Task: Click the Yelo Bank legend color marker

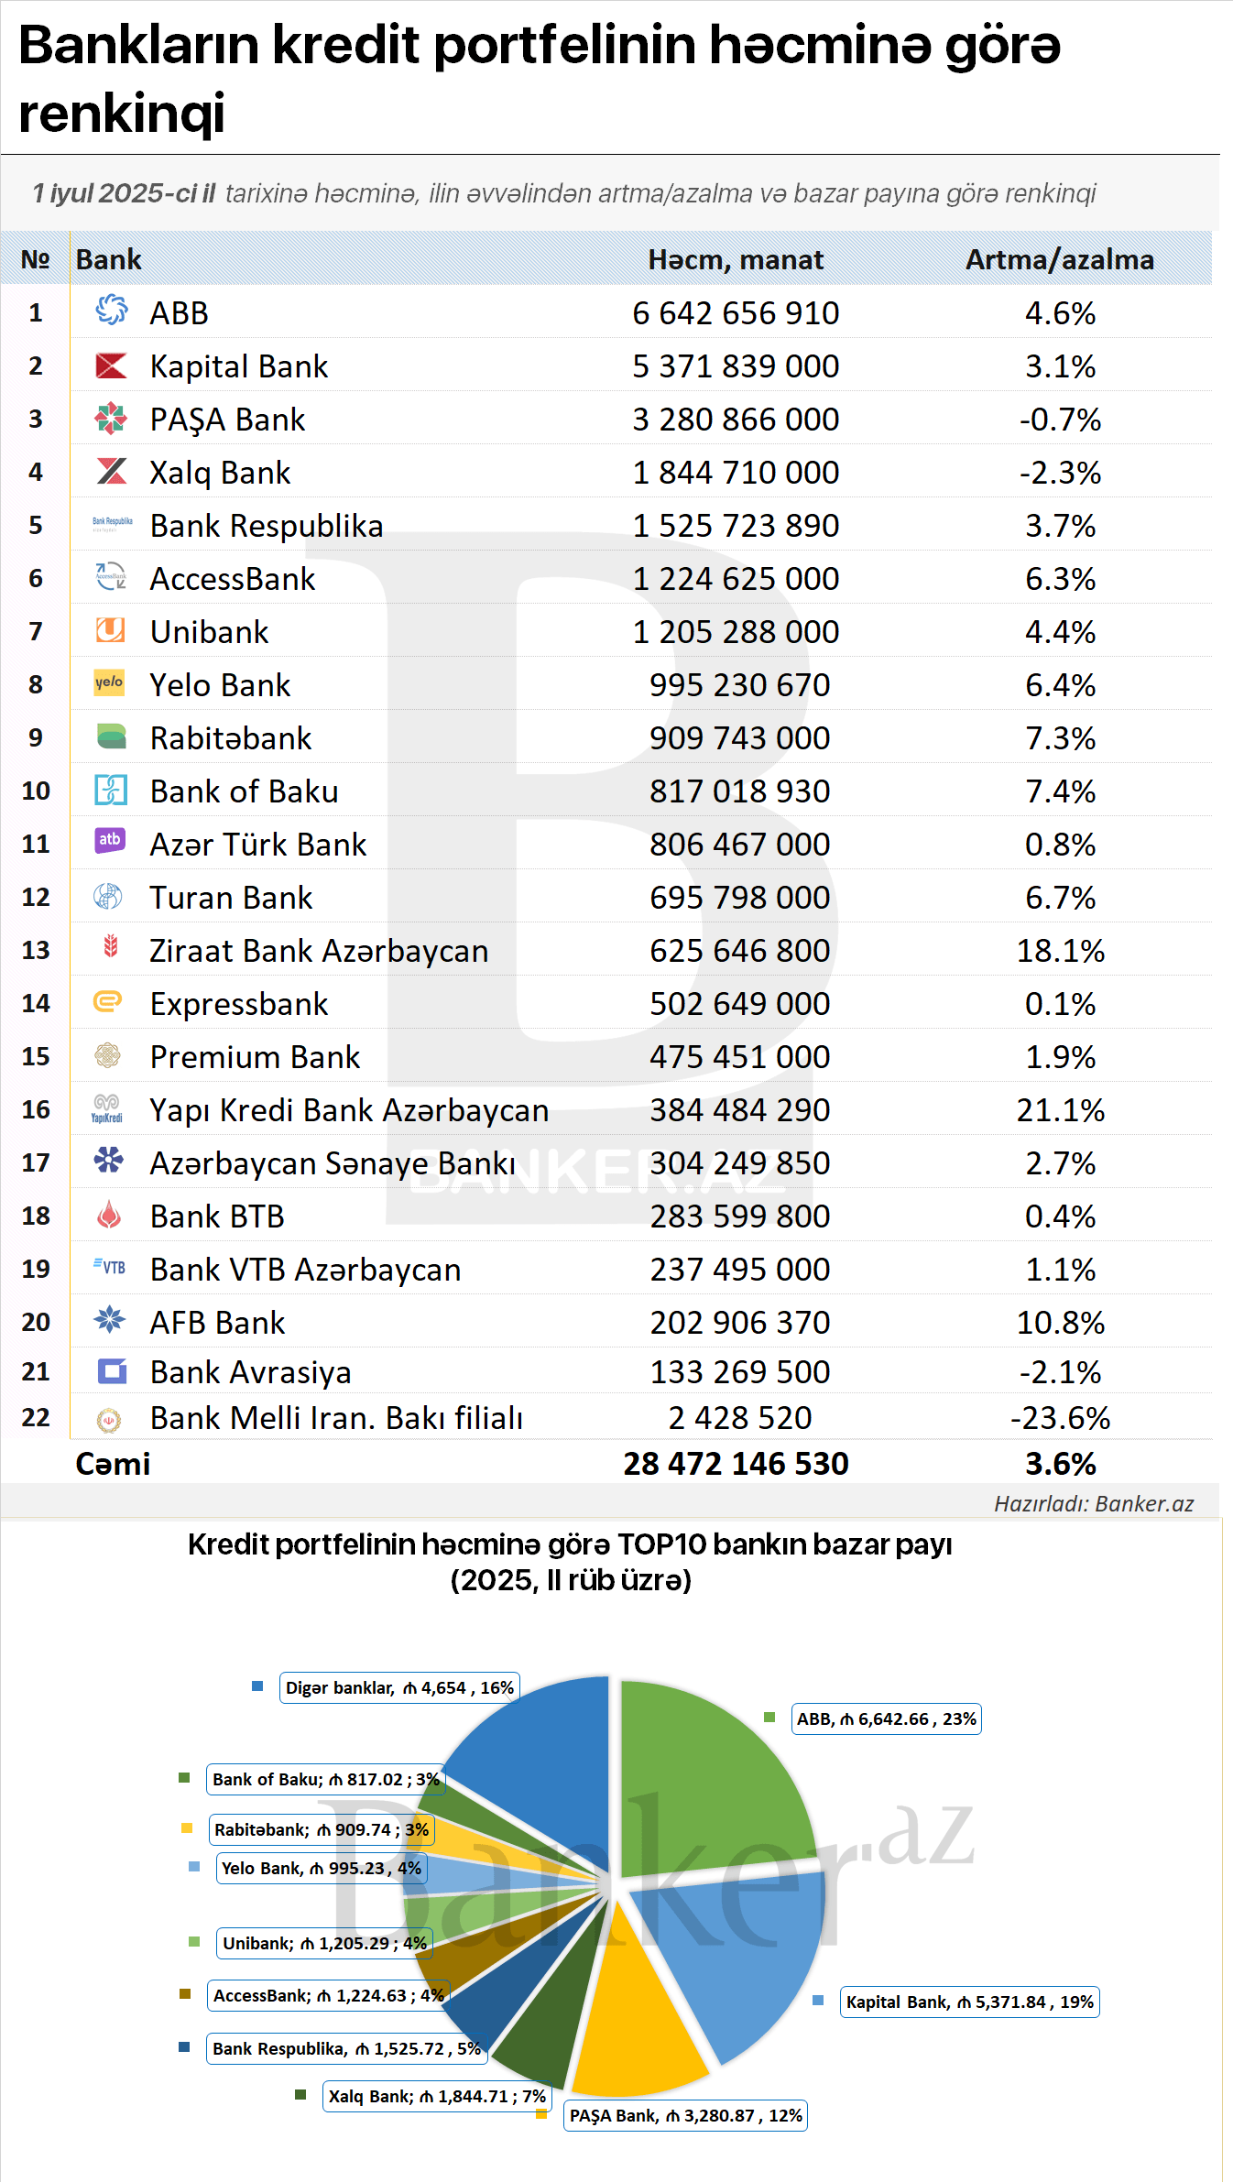Action: click(194, 1867)
